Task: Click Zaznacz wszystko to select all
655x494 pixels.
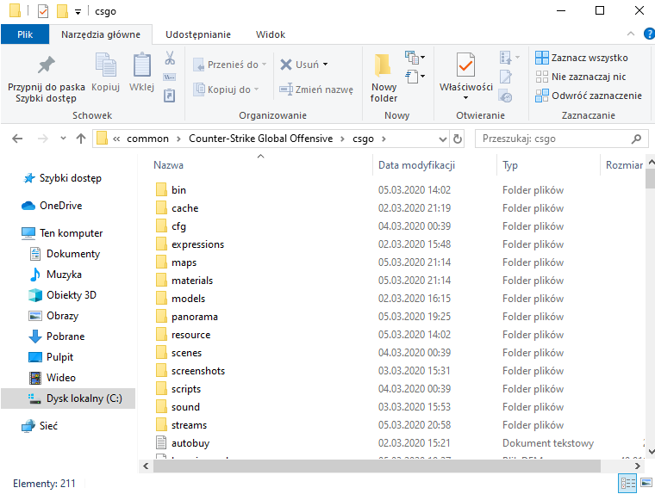Action: [582, 58]
